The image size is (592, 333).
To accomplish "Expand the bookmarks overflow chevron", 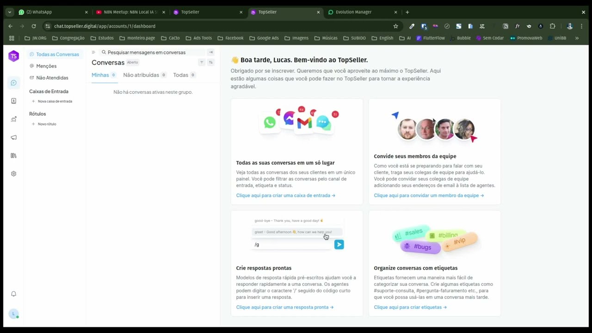I will tap(577, 38).
